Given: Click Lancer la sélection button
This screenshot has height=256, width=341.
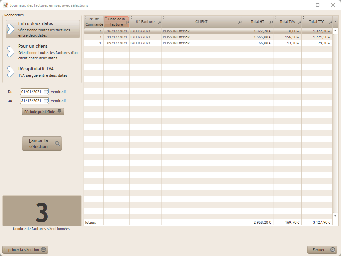Looking at the screenshot, I should (42, 143).
